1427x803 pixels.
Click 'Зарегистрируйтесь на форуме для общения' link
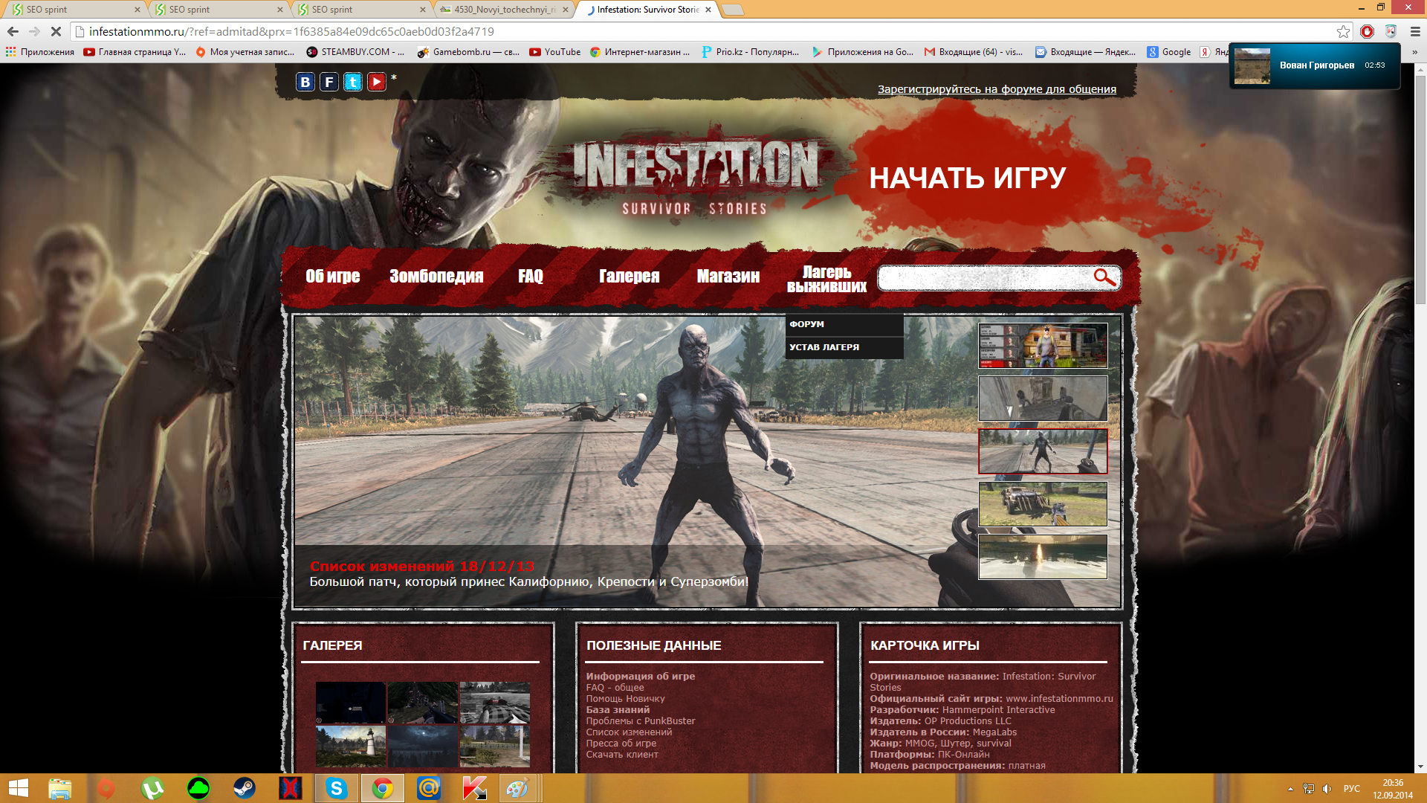[x=997, y=89]
